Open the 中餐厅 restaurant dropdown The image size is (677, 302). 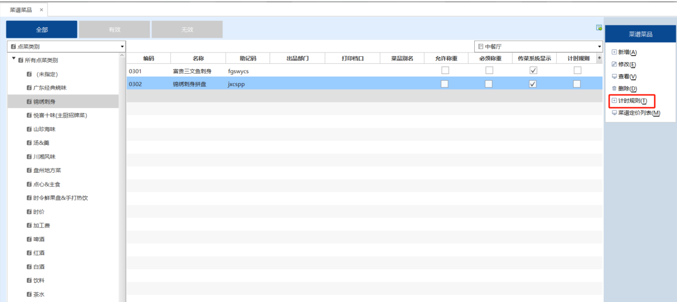(599, 47)
